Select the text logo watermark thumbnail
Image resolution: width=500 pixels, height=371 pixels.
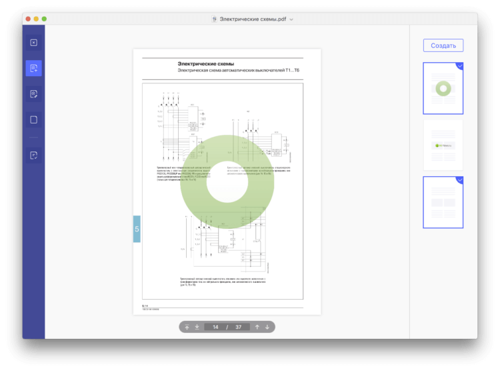[443, 145]
